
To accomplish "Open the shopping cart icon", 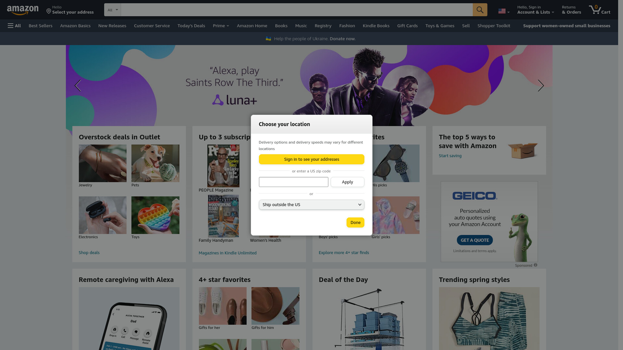I will (x=599, y=10).
